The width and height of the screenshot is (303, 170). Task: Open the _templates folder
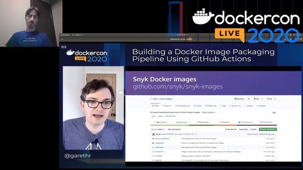click(x=160, y=143)
